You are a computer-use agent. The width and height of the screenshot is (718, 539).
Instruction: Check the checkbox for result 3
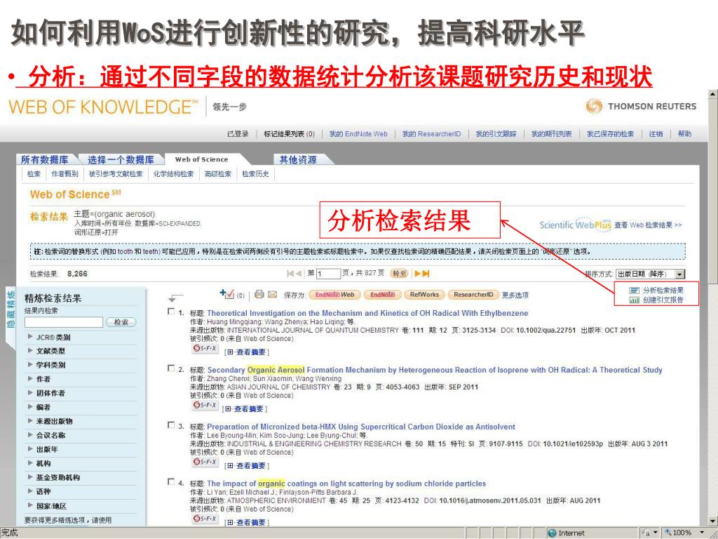click(x=171, y=425)
